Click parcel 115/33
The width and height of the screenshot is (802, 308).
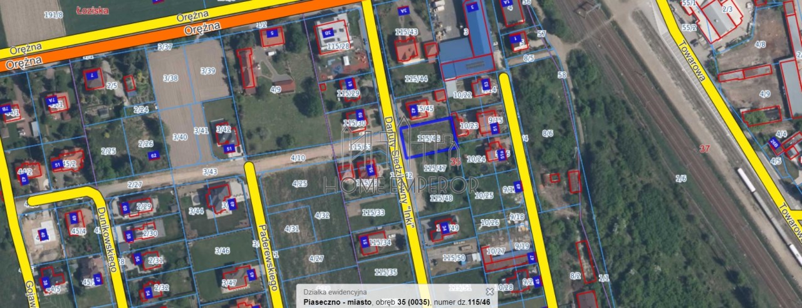(373, 212)
